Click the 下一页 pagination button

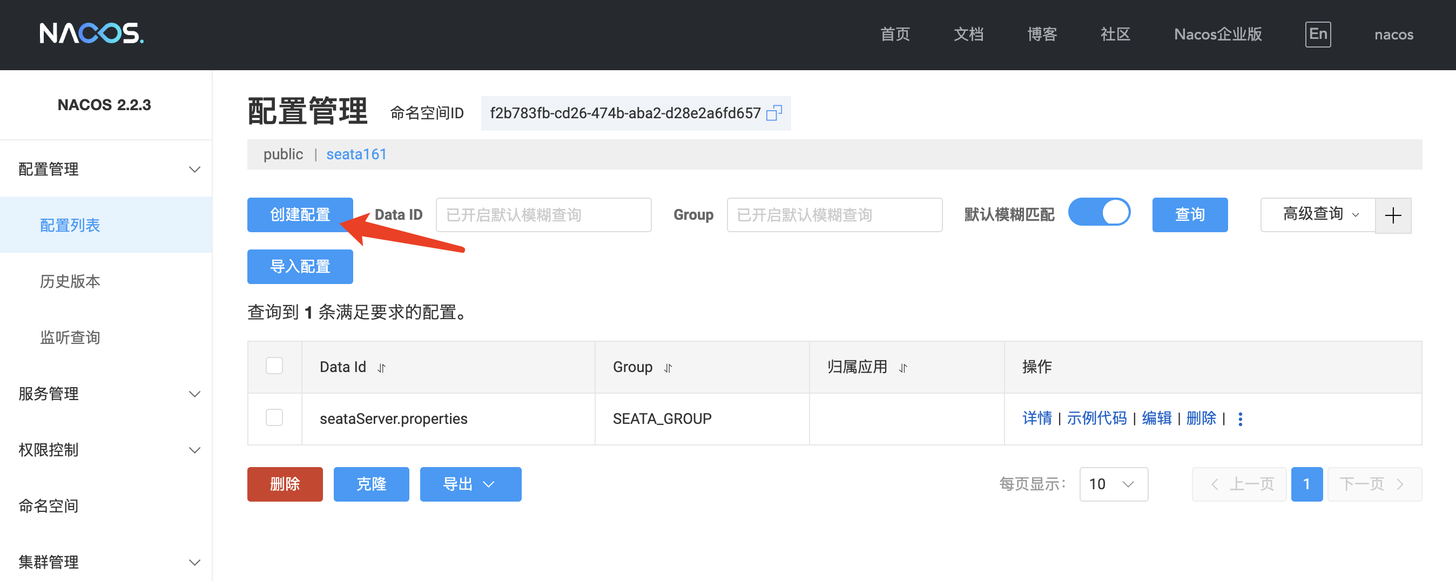[1374, 484]
